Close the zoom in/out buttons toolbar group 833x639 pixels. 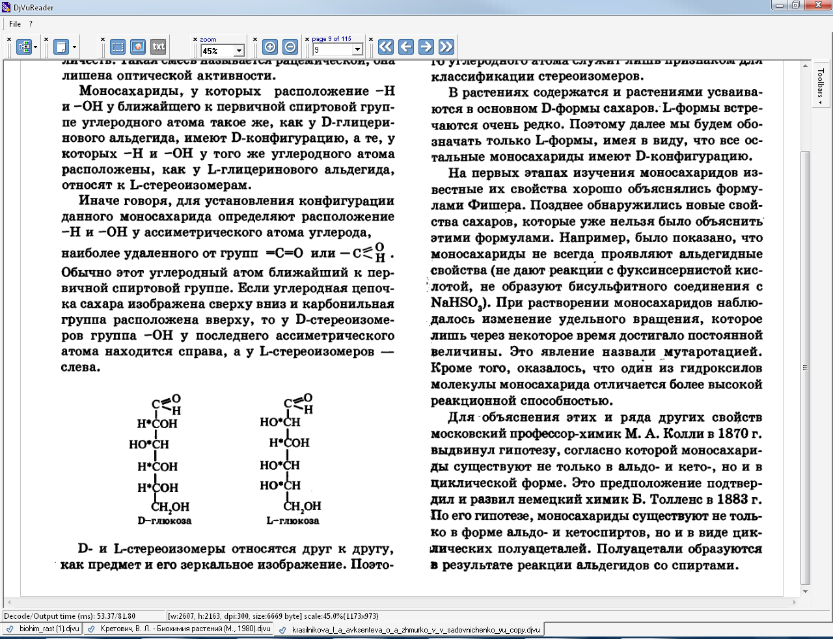pyautogui.click(x=254, y=40)
